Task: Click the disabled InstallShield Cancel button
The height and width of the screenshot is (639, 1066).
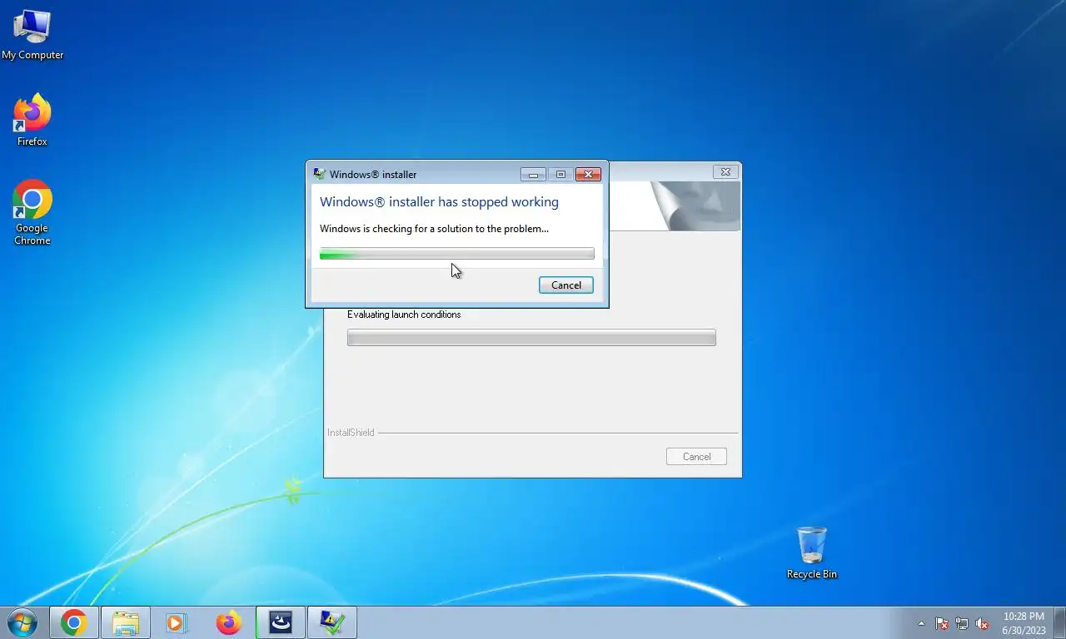Action: 696,457
